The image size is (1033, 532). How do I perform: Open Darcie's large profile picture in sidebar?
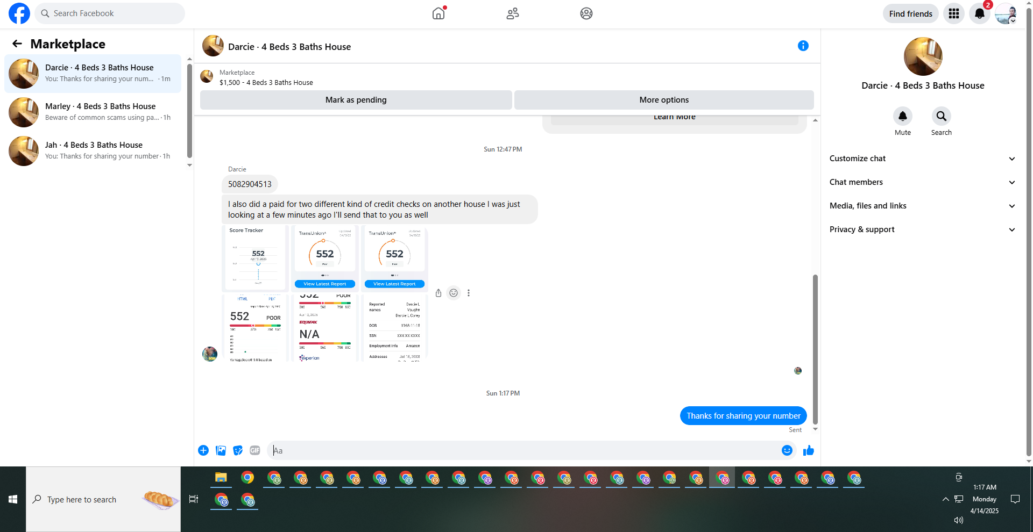923,56
